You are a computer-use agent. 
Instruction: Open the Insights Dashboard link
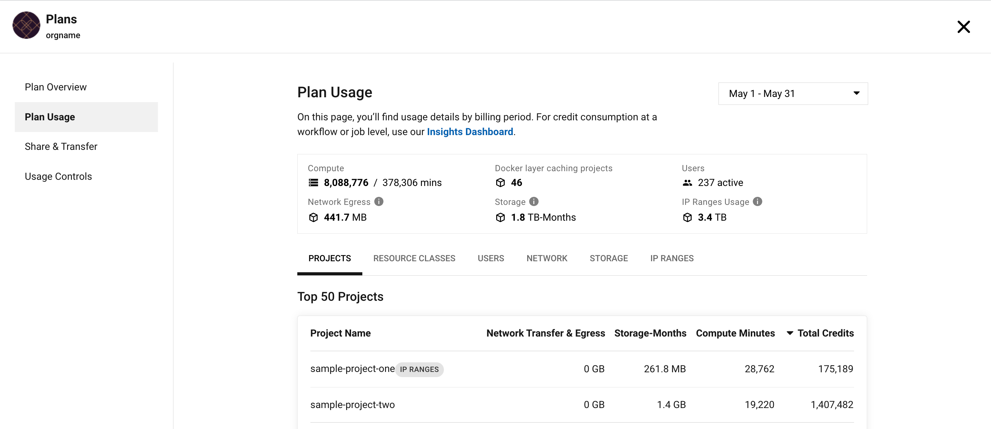[470, 132]
